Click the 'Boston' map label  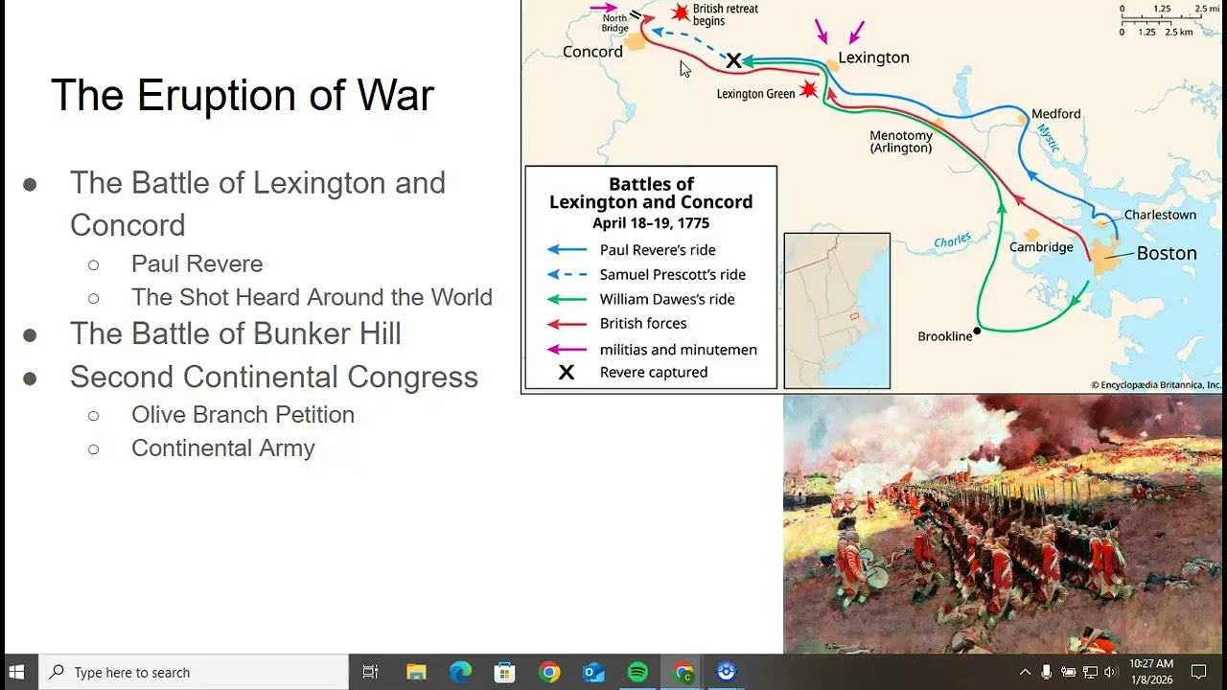(1167, 253)
